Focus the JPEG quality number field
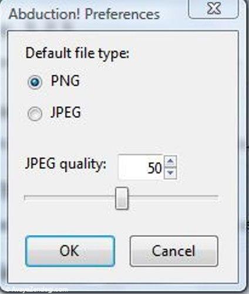 tap(141, 167)
